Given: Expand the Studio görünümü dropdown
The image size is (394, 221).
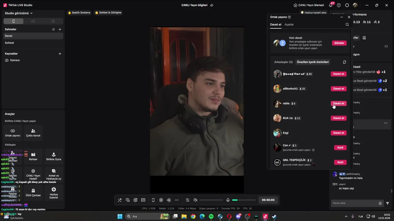Looking at the screenshot, I should coord(19,13).
